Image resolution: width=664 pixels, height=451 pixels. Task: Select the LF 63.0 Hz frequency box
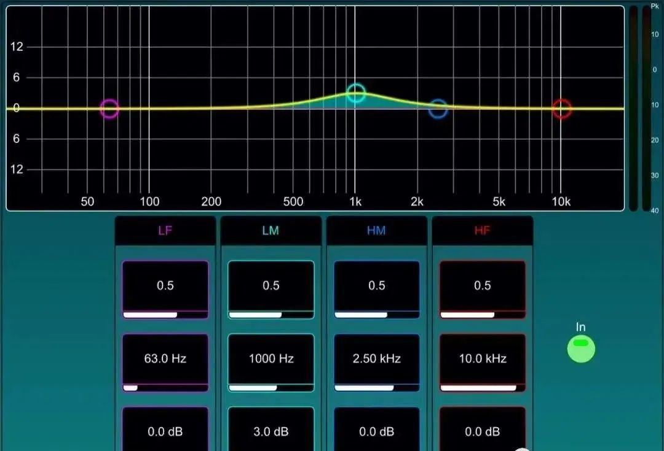165,362
